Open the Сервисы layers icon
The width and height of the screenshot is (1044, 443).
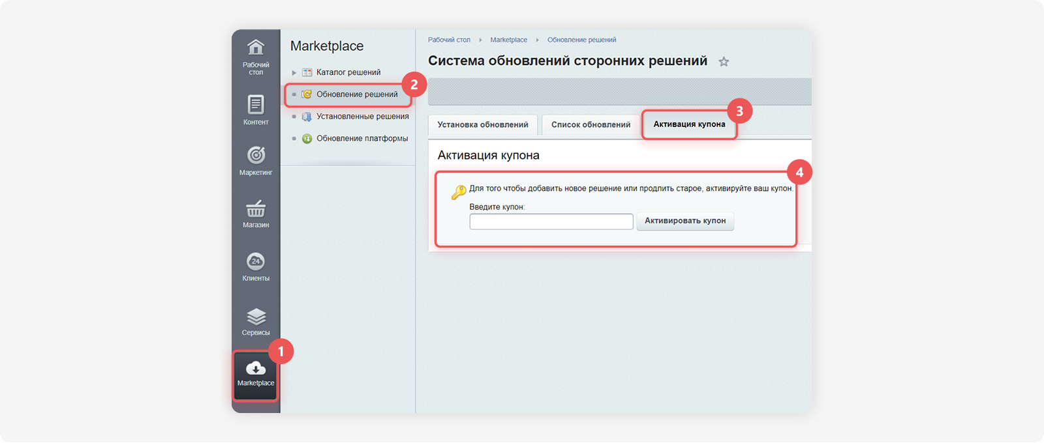(x=256, y=317)
